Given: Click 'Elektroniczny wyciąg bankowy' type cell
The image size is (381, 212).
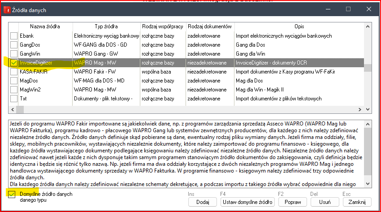Looking at the screenshot, I should pyautogui.click(x=106, y=36).
